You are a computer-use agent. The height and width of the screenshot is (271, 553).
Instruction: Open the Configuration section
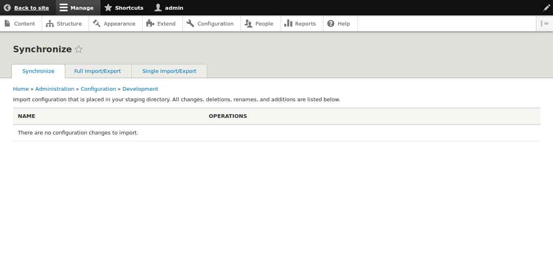coord(210,23)
